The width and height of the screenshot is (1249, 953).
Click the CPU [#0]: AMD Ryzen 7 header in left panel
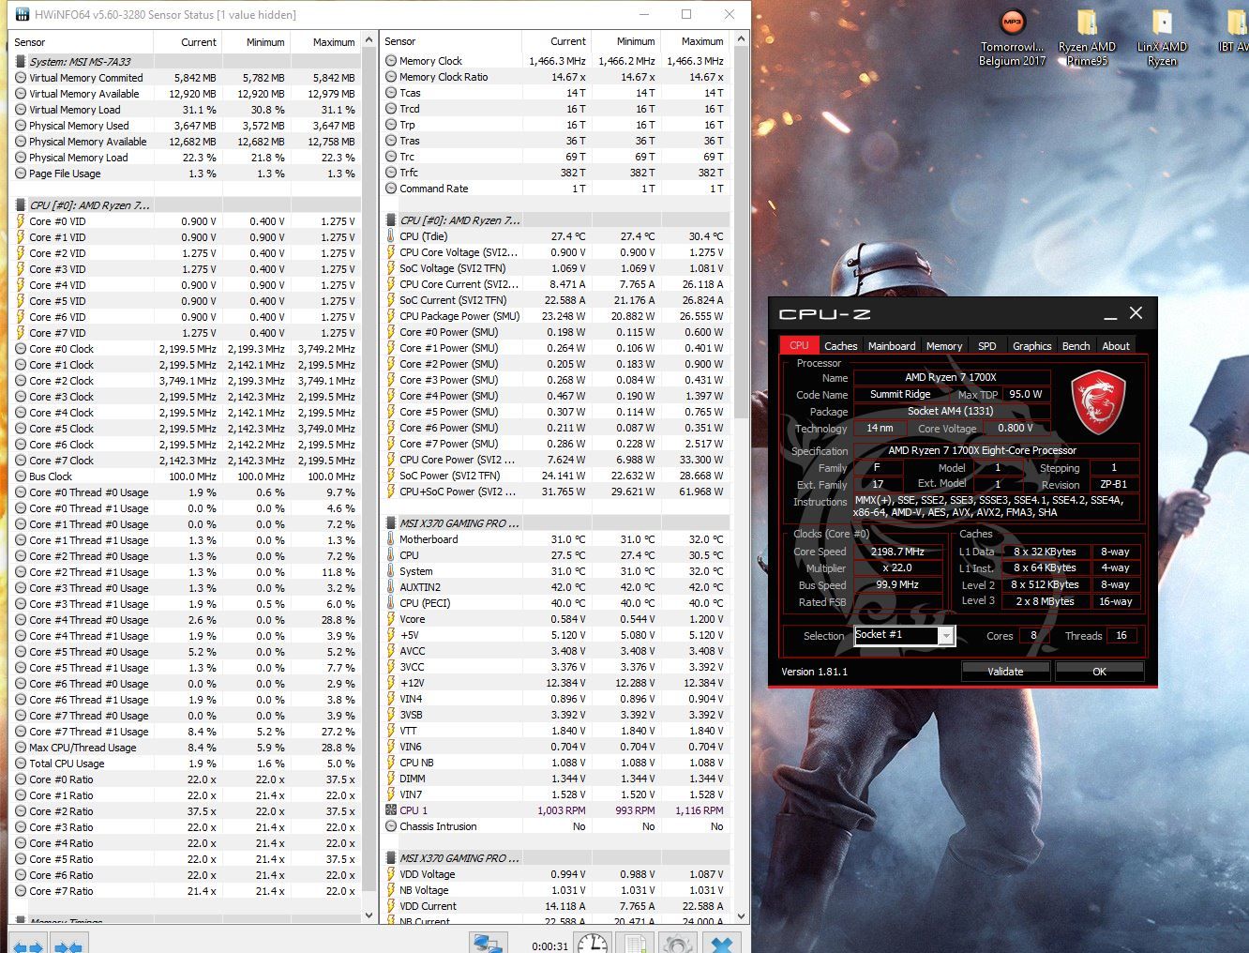tap(185, 205)
